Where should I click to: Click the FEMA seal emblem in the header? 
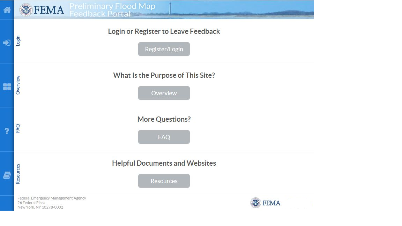tap(26, 10)
